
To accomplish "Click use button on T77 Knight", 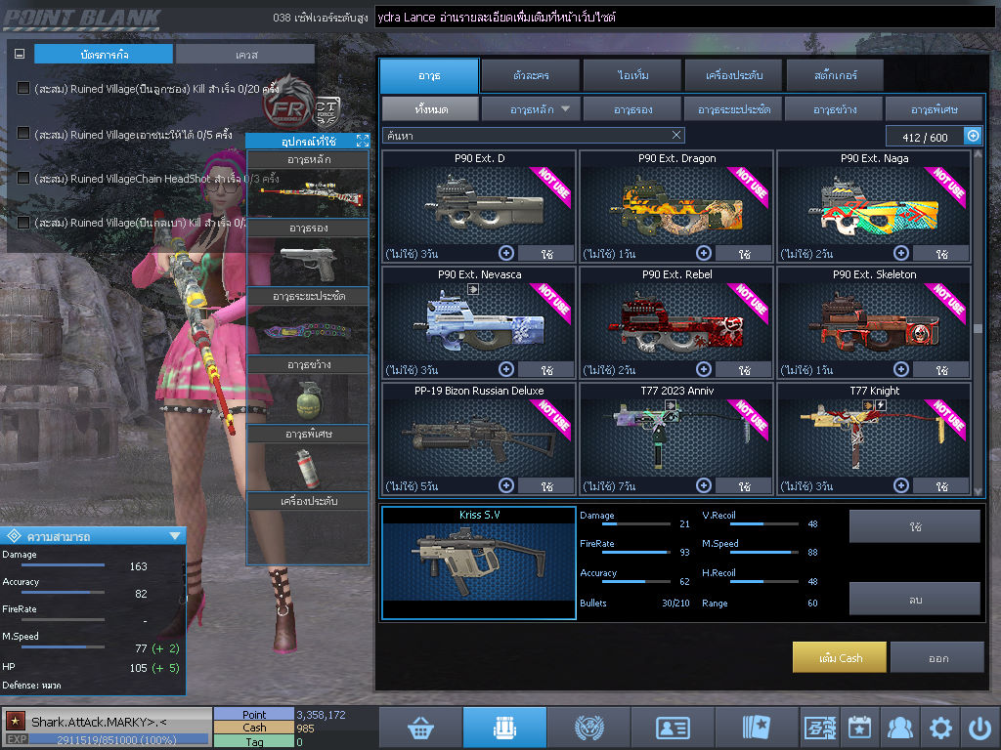I will coord(941,486).
